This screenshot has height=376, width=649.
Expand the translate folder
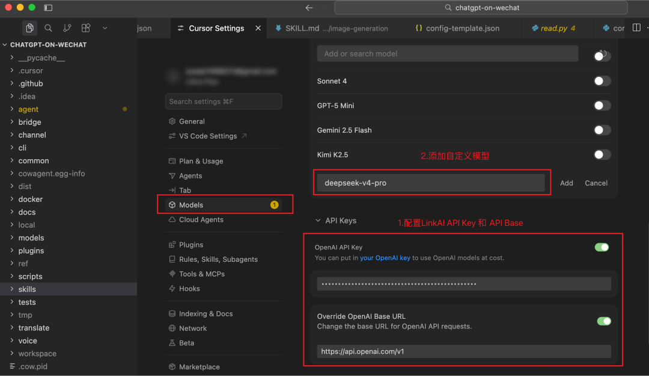coord(12,327)
